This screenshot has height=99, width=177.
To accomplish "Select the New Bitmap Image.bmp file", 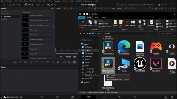I will click(140, 46).
